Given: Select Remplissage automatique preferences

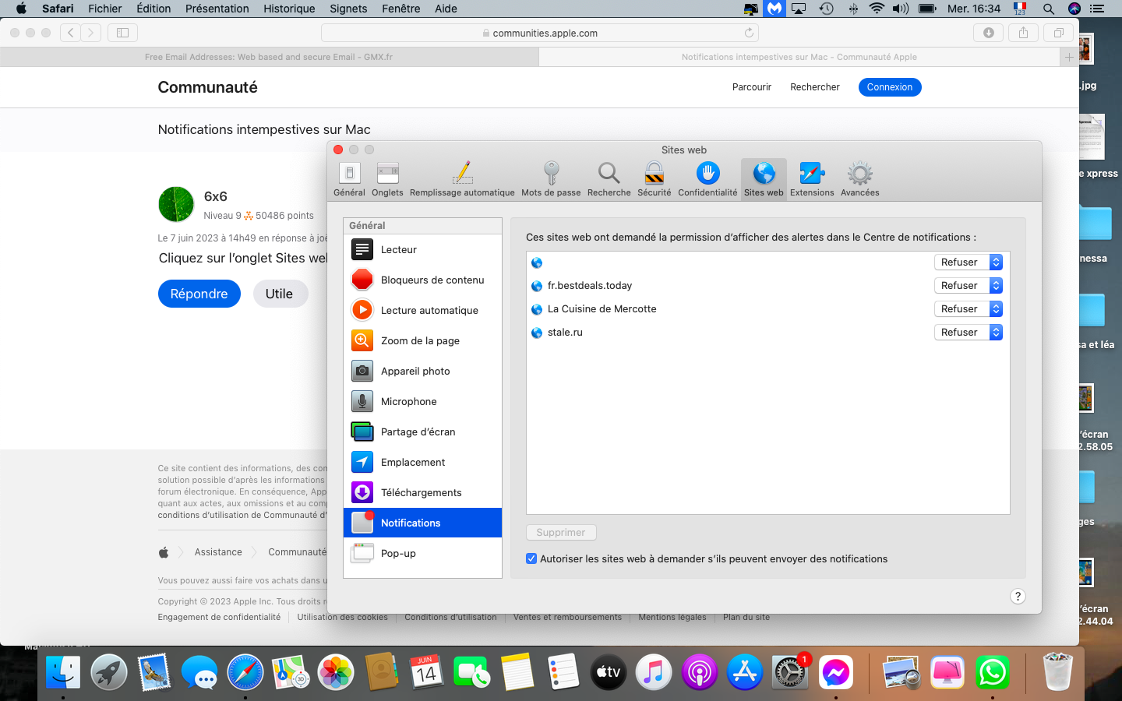Looking at the screenshot, I should 462,179.
